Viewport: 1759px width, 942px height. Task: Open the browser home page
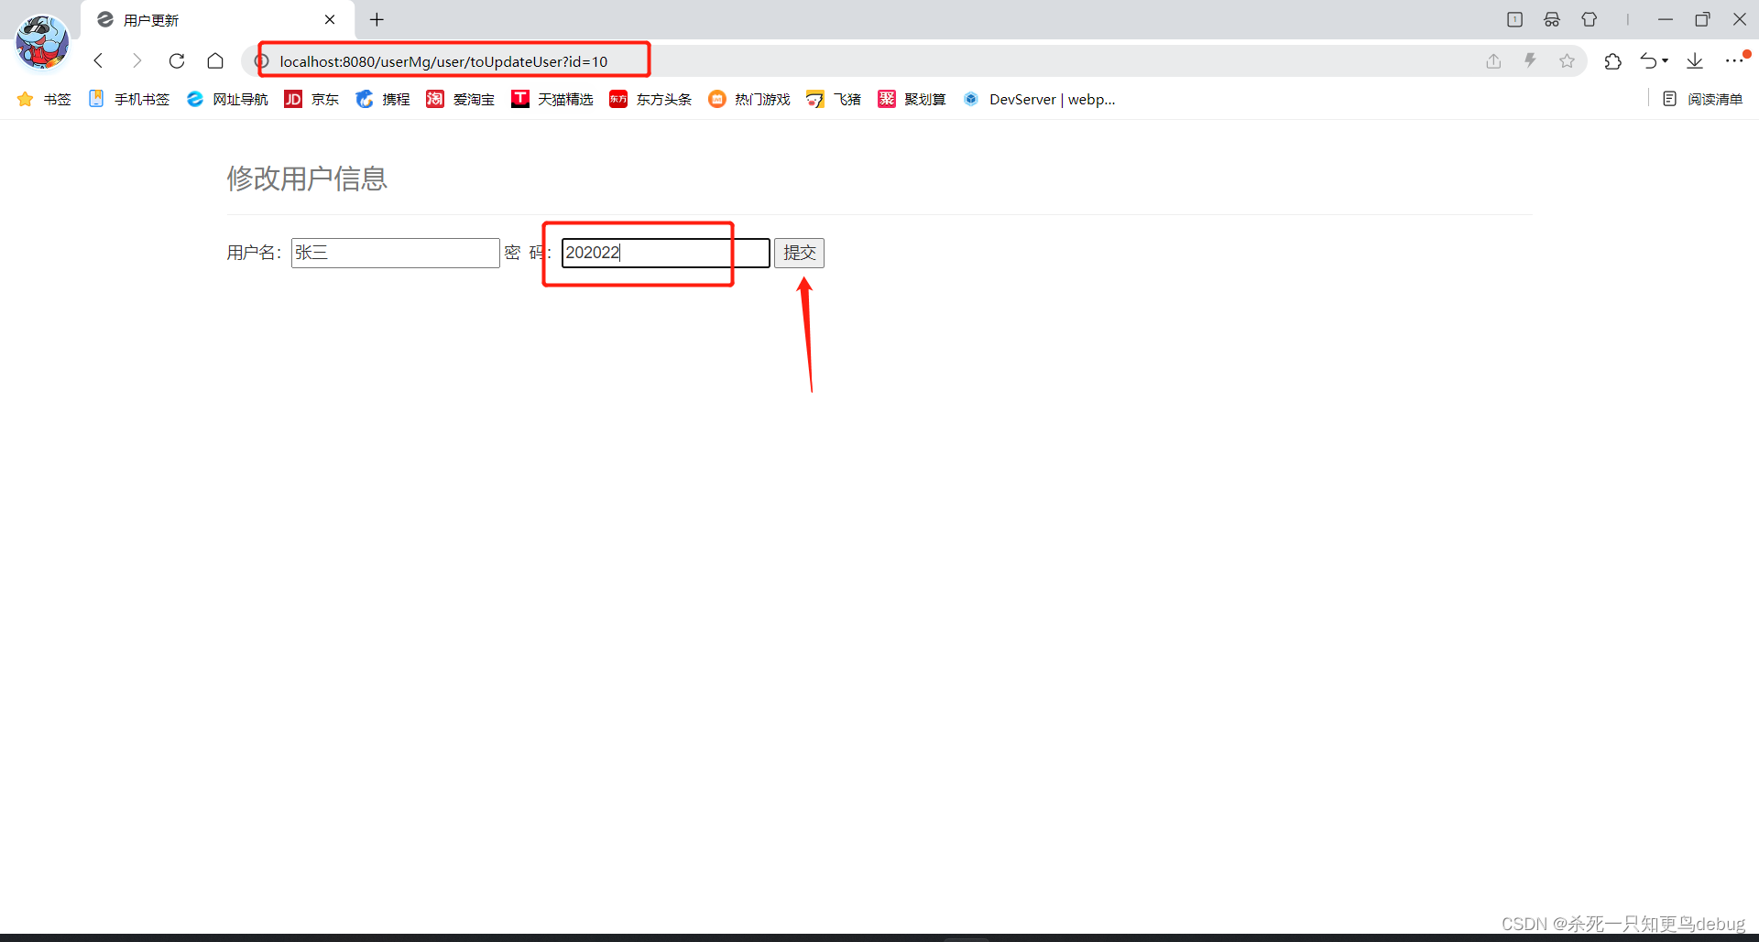(215, 60)
